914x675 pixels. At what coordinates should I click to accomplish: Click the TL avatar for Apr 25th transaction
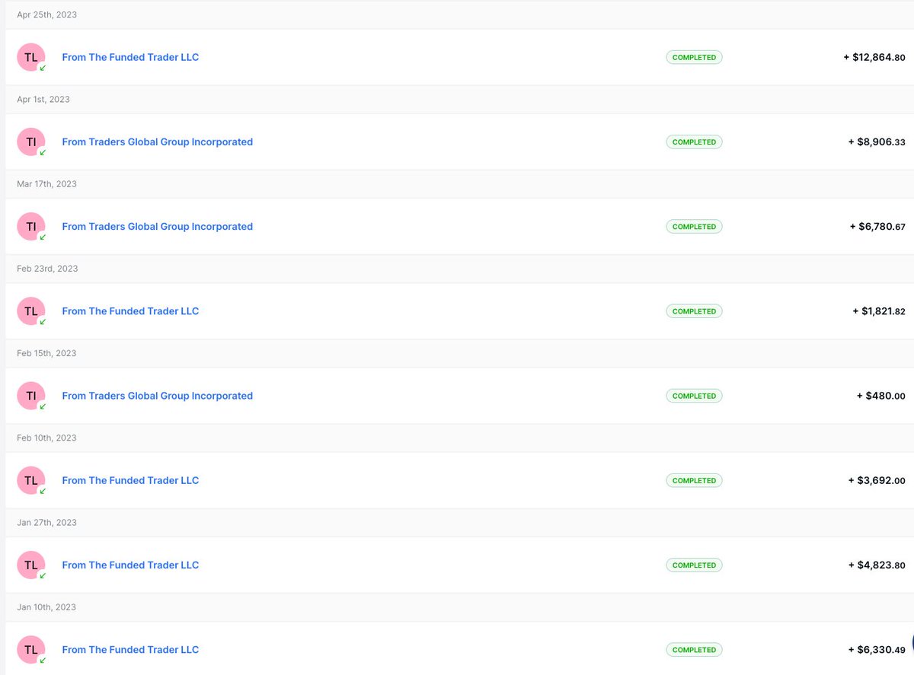click(x=31, y=57)
